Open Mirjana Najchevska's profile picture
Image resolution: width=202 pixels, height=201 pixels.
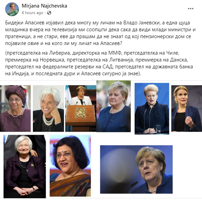pos(12,9)
